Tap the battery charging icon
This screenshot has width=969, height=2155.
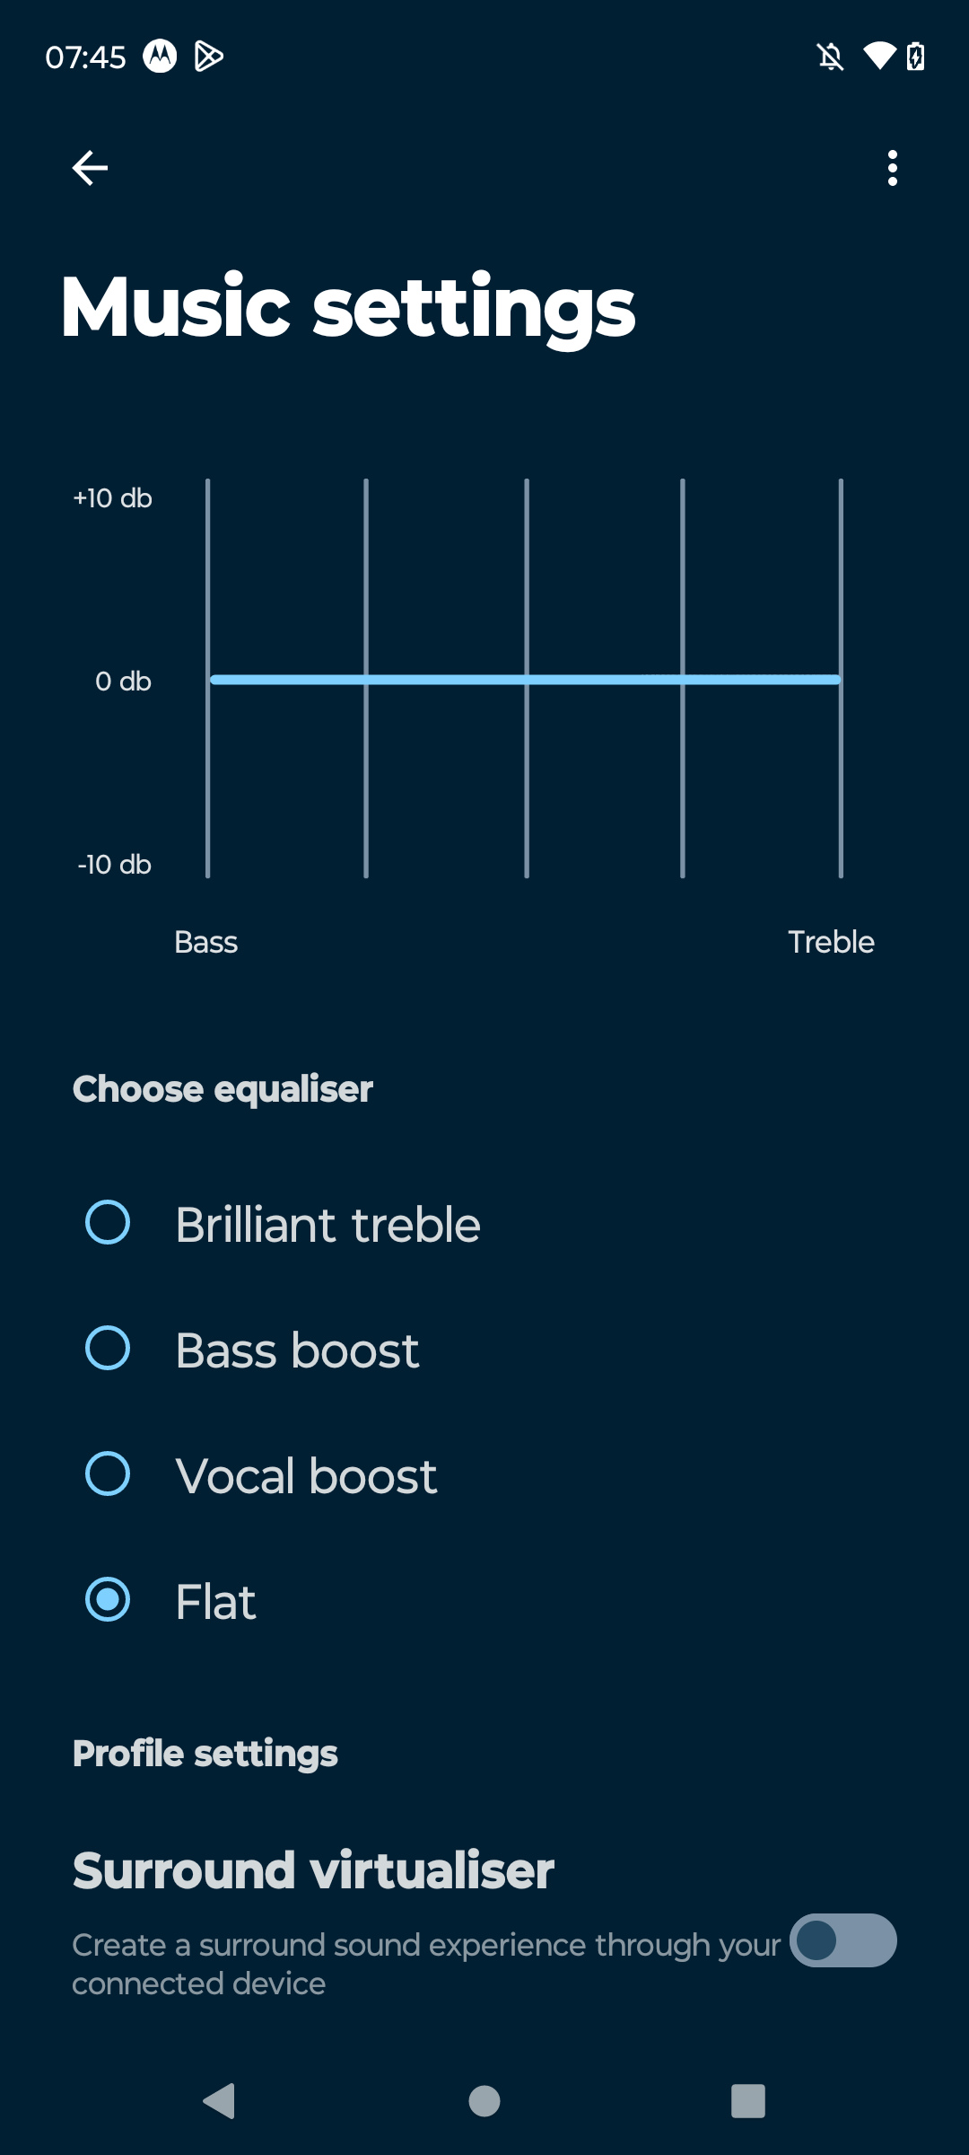point(915,57)
